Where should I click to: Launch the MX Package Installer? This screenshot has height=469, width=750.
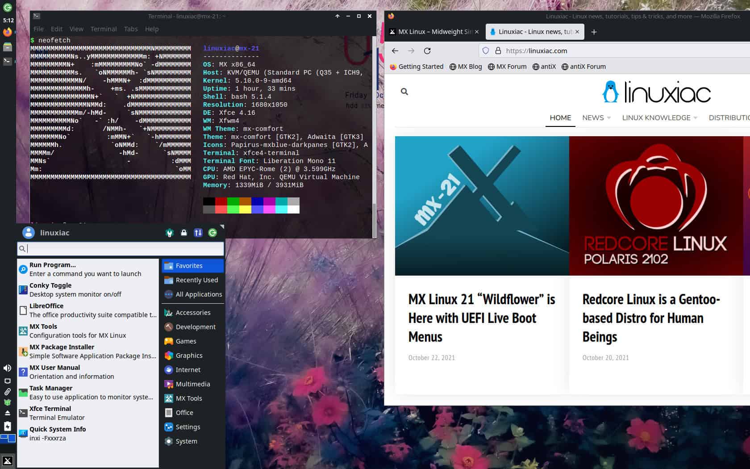62,351
